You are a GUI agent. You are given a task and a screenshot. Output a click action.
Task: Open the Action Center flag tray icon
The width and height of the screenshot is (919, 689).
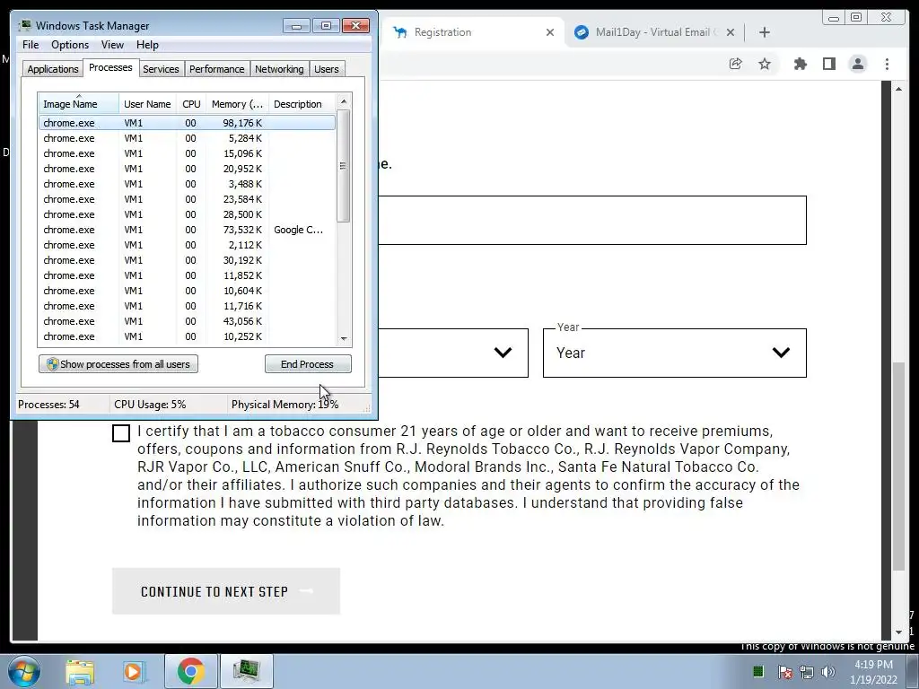click(784, 672)
